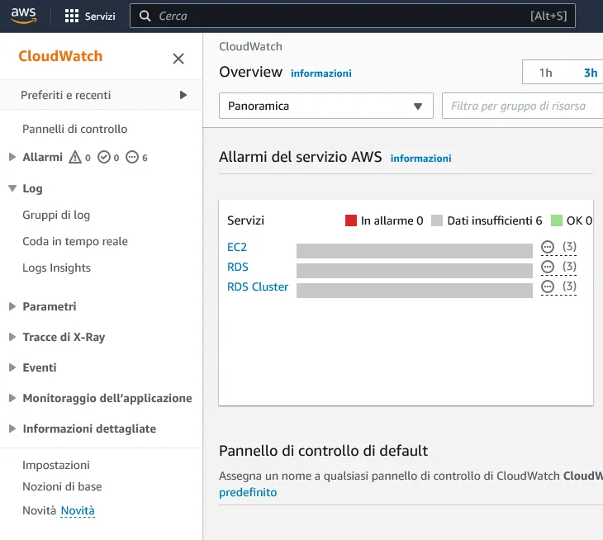Viewport: 603px width, 540px height.
Task: Click the in-alarm warning triangle icon
Action: 75,157
